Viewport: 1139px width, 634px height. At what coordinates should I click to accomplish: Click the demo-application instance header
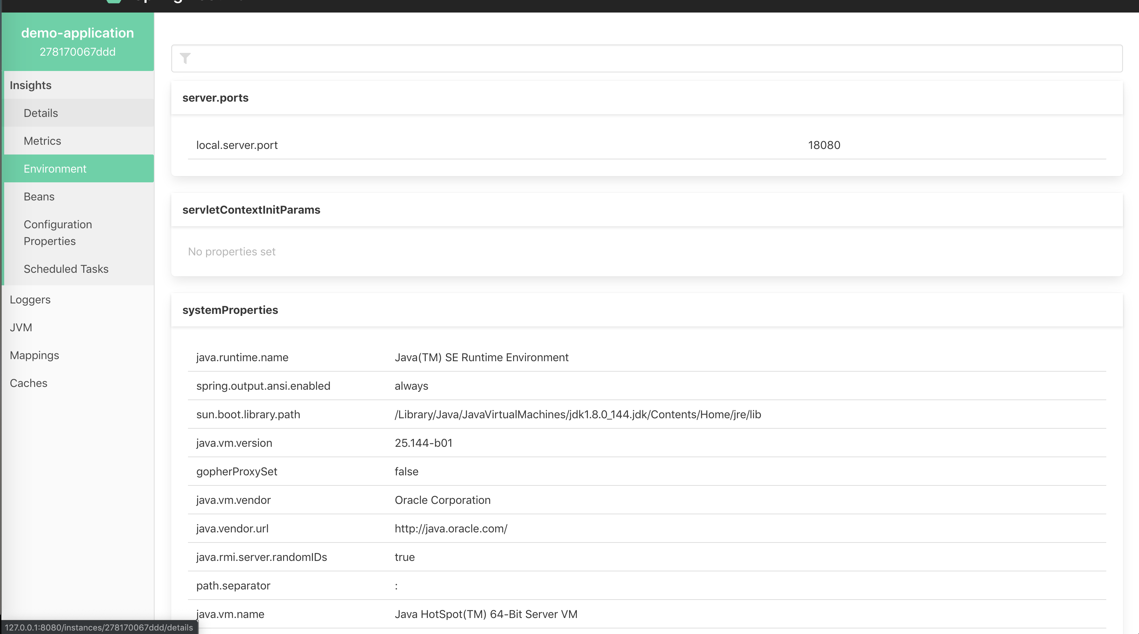(77, 33)
